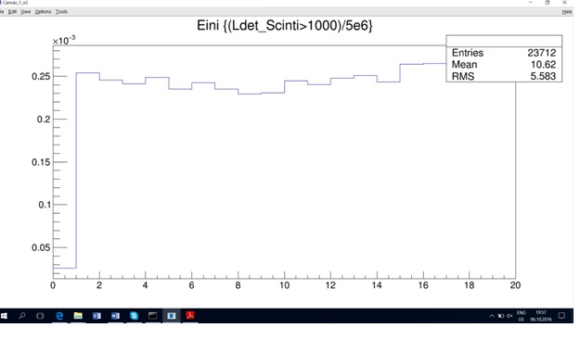Click the battery status tray icon
The image size is (580, 340).
tap(500, 316)
